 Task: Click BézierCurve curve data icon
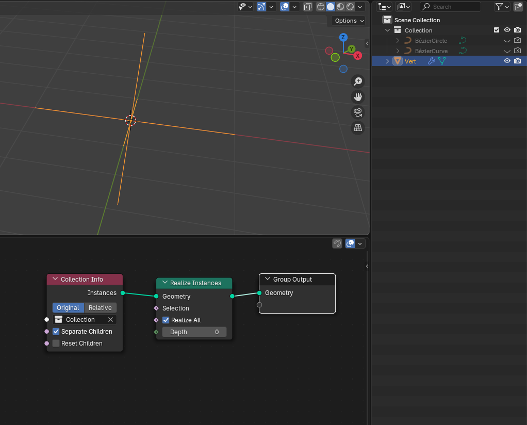click(x=463, y=51)
